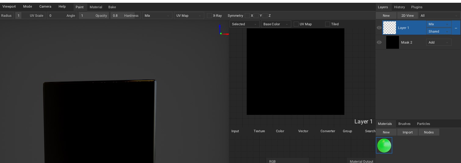The height and width of the screenshot is (163, 461).
Task: Open the All filter dropdown in Layers
Action: tap(439, 16)
